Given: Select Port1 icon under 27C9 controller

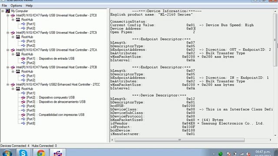Looking at the screenshot, I should [23, 41].
